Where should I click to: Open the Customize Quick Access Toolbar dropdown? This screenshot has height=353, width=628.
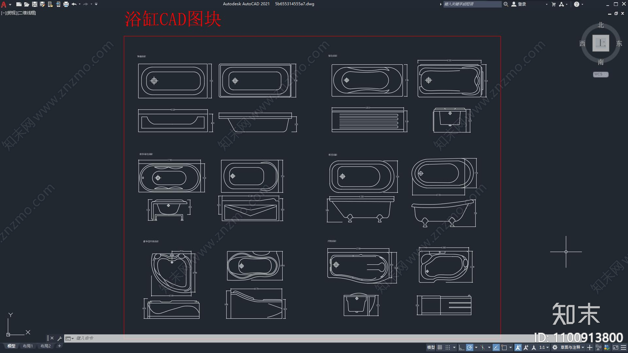tap(96, 4)
